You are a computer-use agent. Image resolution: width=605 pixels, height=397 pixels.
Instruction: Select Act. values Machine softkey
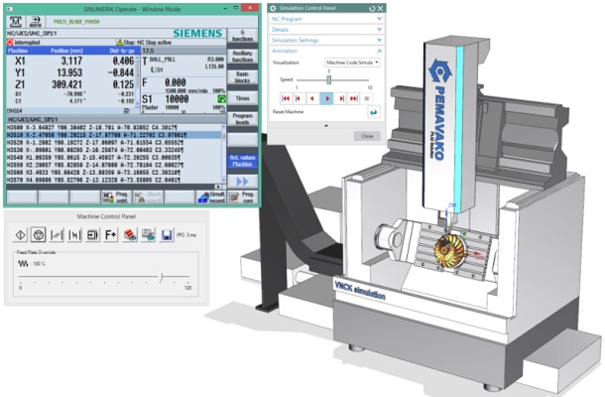coord(242,161)
